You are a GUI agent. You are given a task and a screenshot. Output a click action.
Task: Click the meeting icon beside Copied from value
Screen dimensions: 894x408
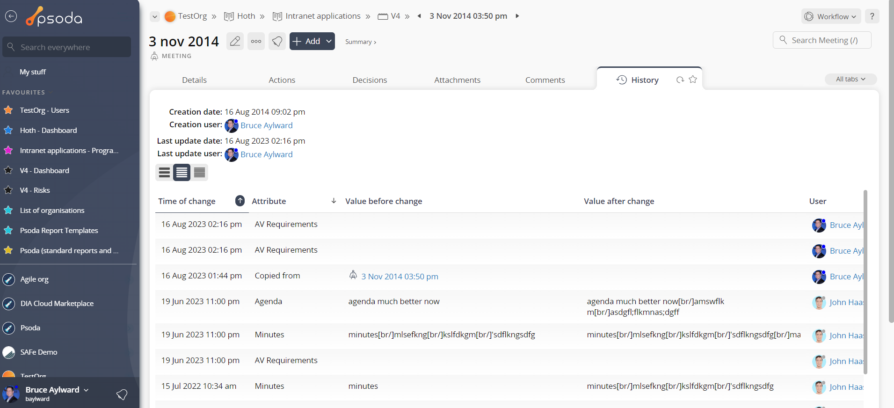[353, 275]
